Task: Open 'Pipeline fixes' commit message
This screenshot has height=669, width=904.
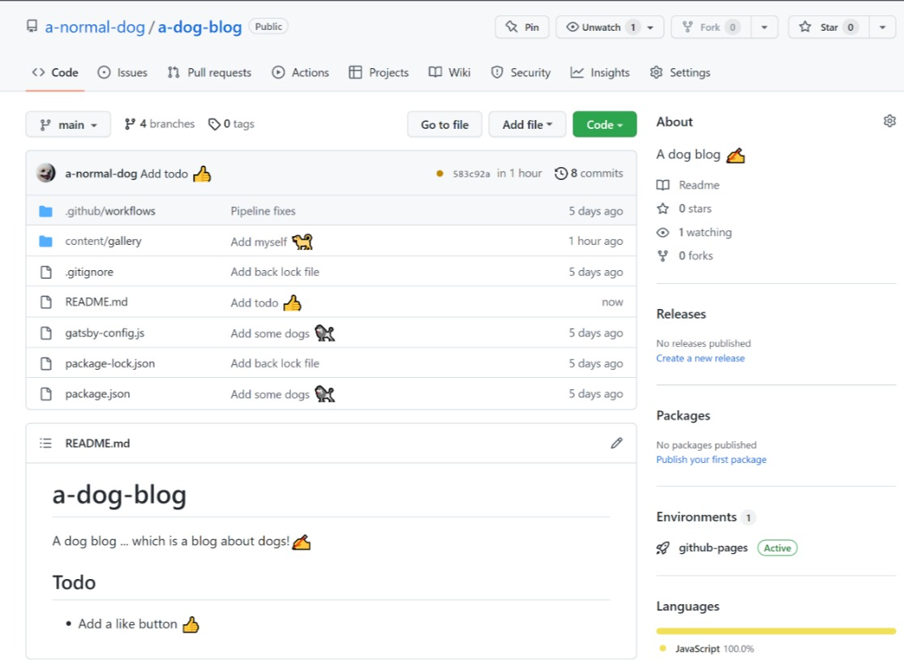Action: pos(263,211)
